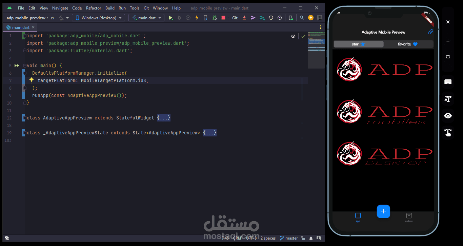
Task: Click the run gutter arrow beside main()
Action: 17,65
